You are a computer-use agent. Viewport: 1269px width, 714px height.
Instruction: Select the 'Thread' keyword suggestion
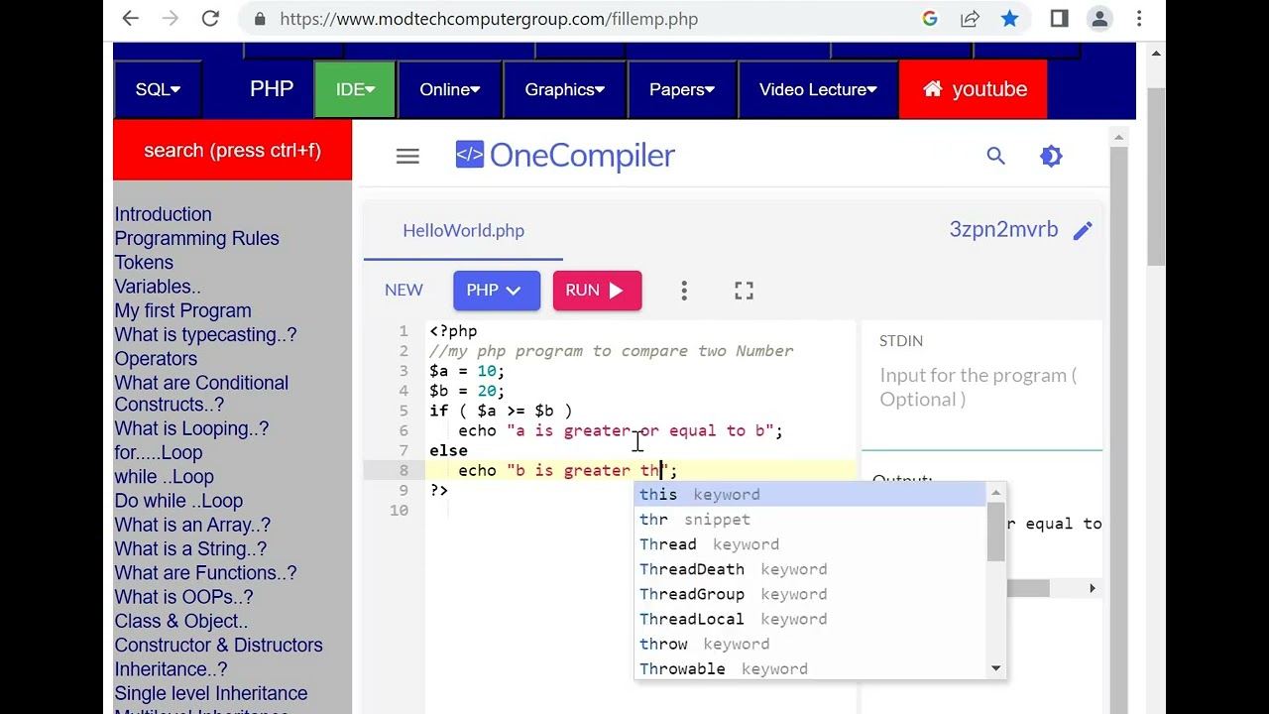[x=810, y=544]
